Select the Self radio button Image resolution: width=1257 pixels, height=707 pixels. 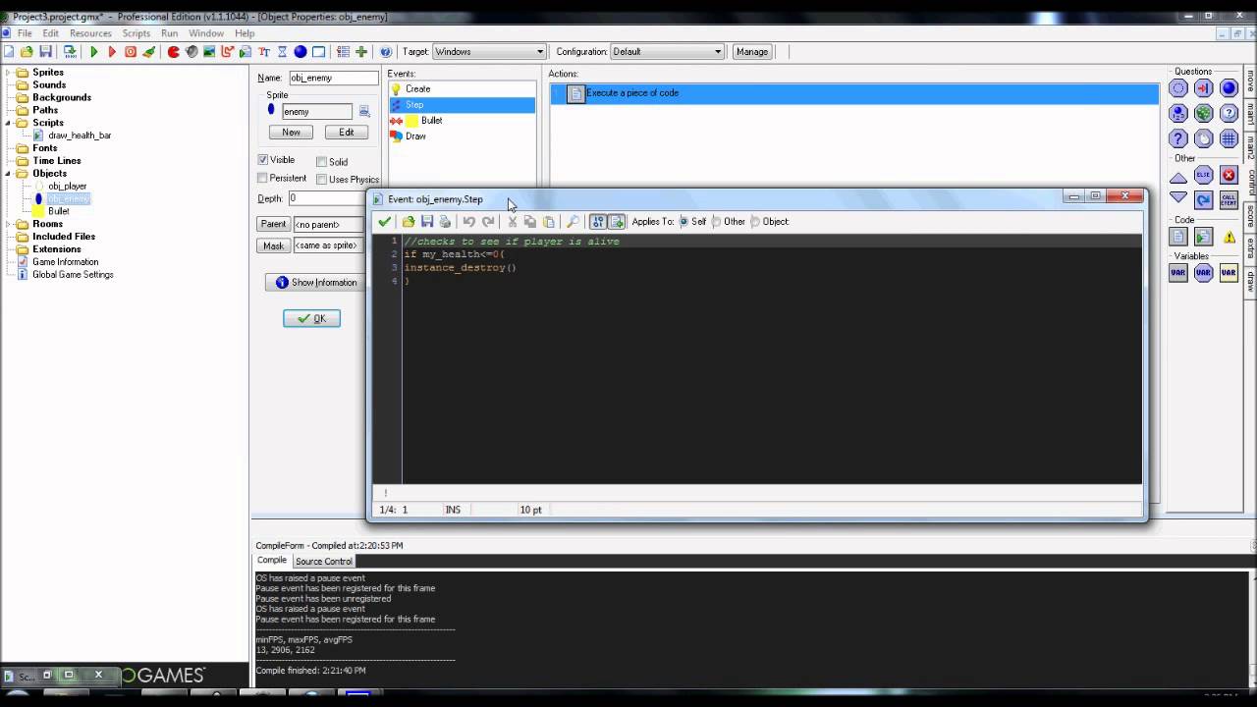(684, 222)
